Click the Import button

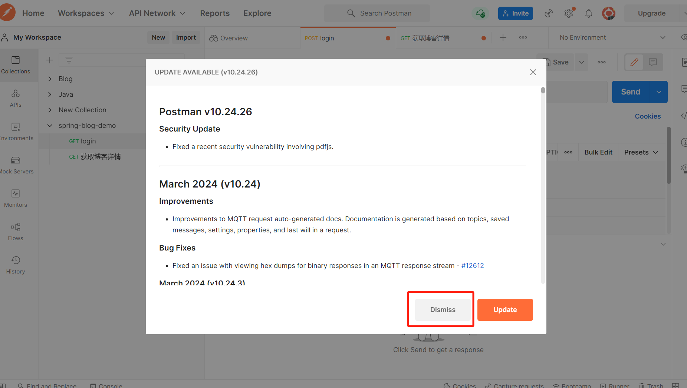coord(186,37)
